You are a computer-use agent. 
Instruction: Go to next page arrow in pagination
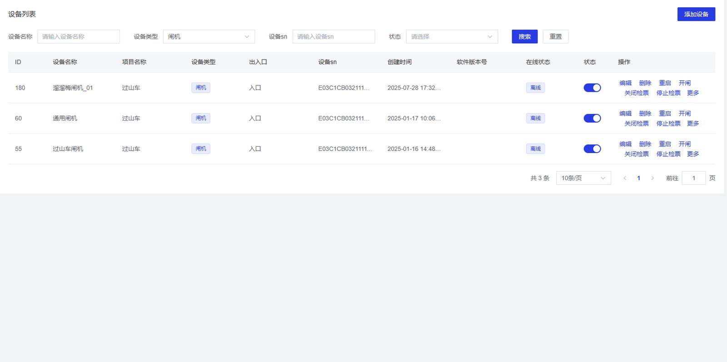point(652,178)
